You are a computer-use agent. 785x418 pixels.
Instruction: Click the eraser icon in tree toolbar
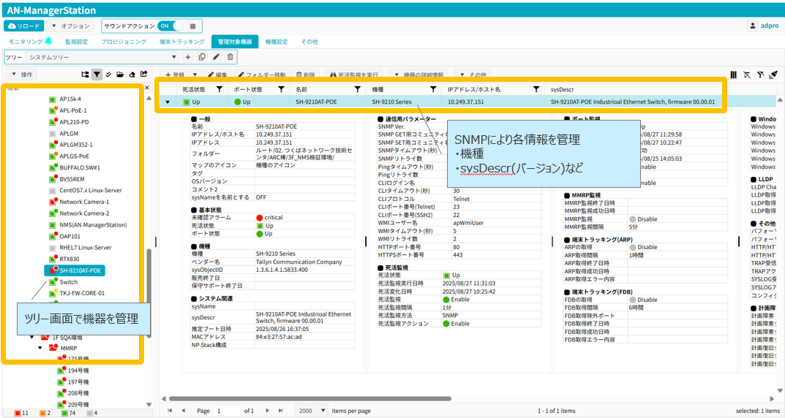[132, 75]
